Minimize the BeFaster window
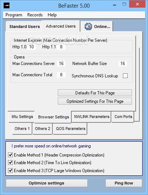The image size is (148, 195). point(115,5)
